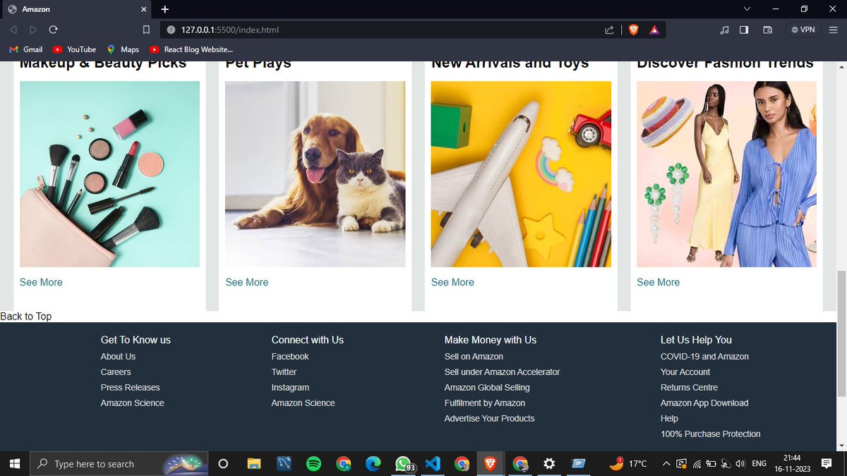
Task: Open the COVID-19 and Amazon link
Action: click(x=704, y=357)
